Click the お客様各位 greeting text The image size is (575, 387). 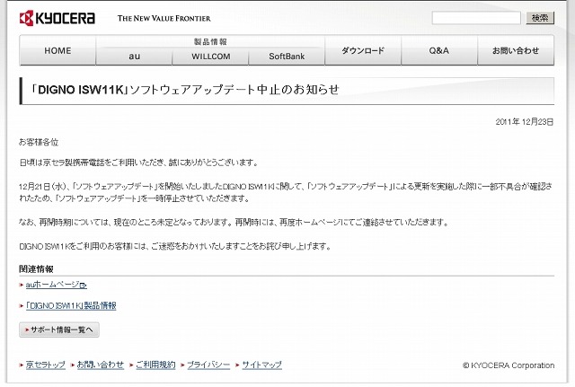(39, 142)
